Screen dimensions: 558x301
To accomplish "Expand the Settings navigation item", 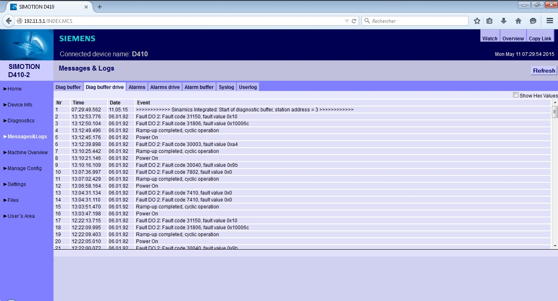I will (x=15, y=184).
